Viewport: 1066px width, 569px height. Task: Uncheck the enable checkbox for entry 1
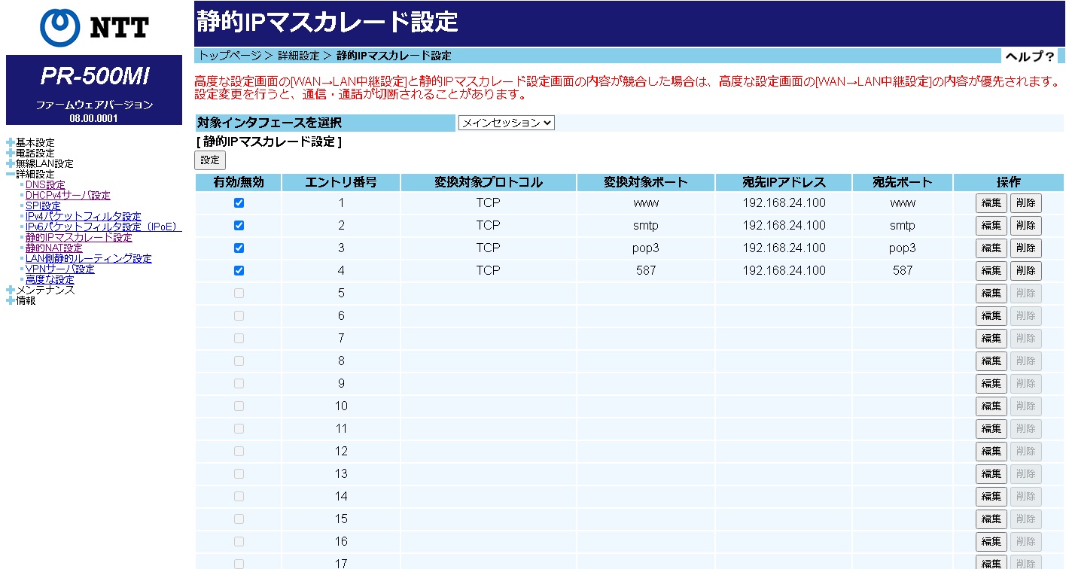click(239, 202)
